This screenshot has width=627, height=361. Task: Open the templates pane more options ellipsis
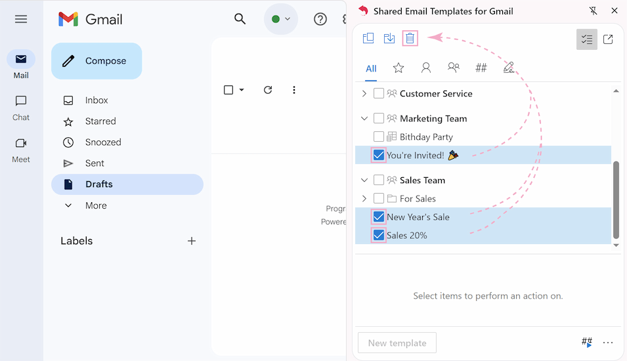(608, 343)
